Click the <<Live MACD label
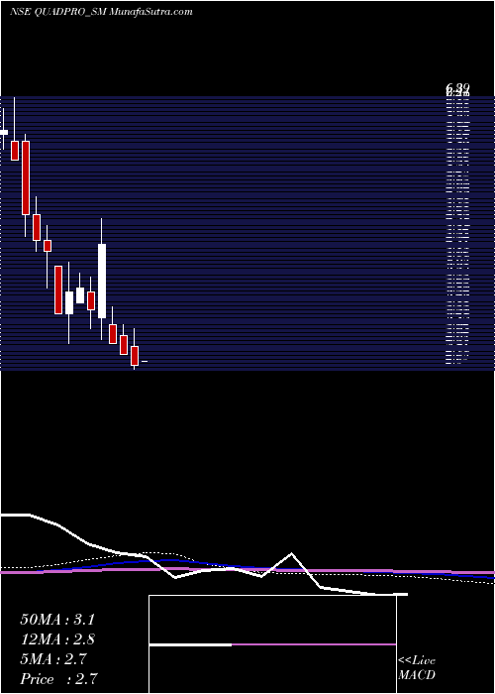 417,668
